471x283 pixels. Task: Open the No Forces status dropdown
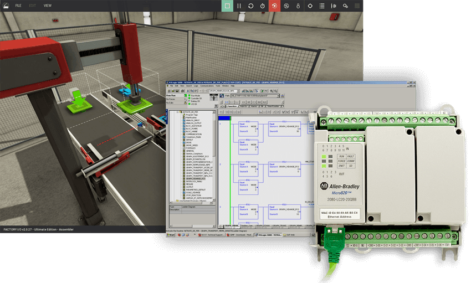tap(185, 99)
